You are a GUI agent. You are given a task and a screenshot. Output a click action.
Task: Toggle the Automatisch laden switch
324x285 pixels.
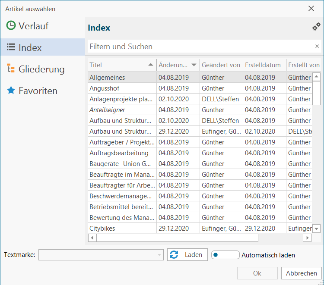pyautogui.click(x=225, y=255)
